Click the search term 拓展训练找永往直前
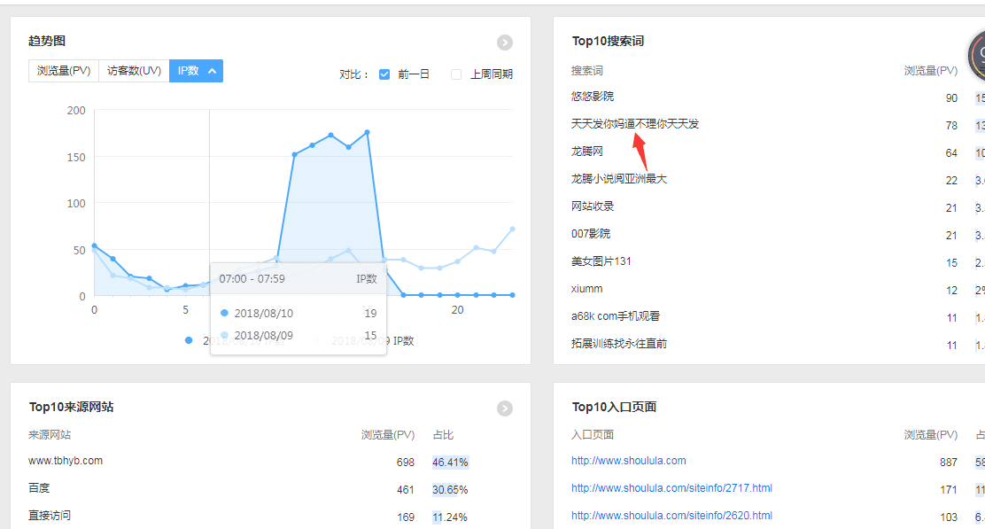Viewport: 985px width, 529px height. click(619, 345)
